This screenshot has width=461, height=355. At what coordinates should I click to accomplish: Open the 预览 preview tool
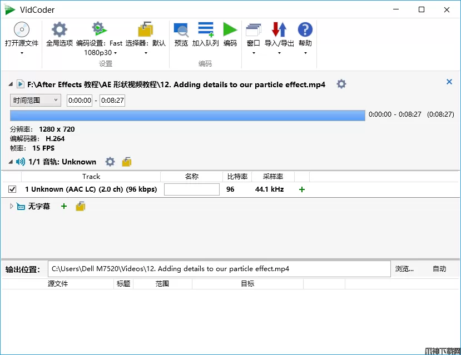181,29
